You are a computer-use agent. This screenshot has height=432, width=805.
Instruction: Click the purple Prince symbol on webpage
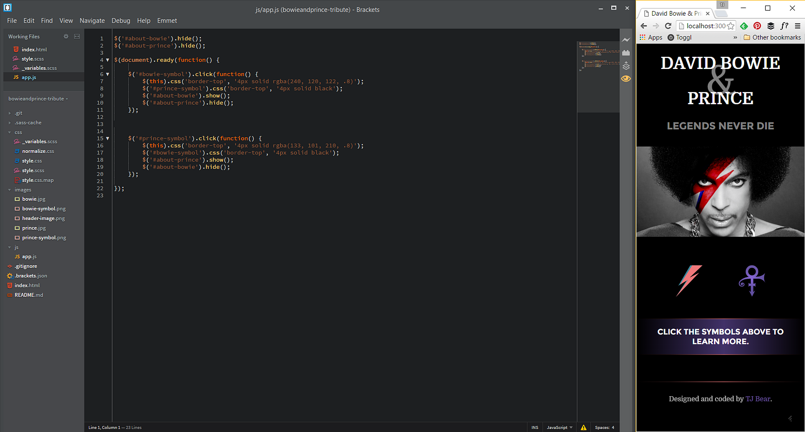tap(752, 280)
